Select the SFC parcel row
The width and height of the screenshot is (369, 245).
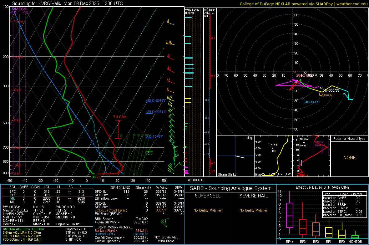point(47,191)
